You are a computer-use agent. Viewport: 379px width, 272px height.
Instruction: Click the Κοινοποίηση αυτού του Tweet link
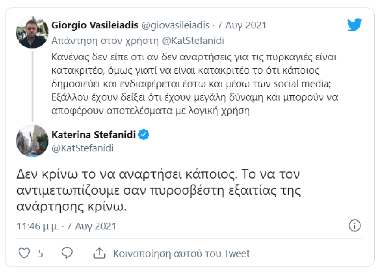click(181, 254)
